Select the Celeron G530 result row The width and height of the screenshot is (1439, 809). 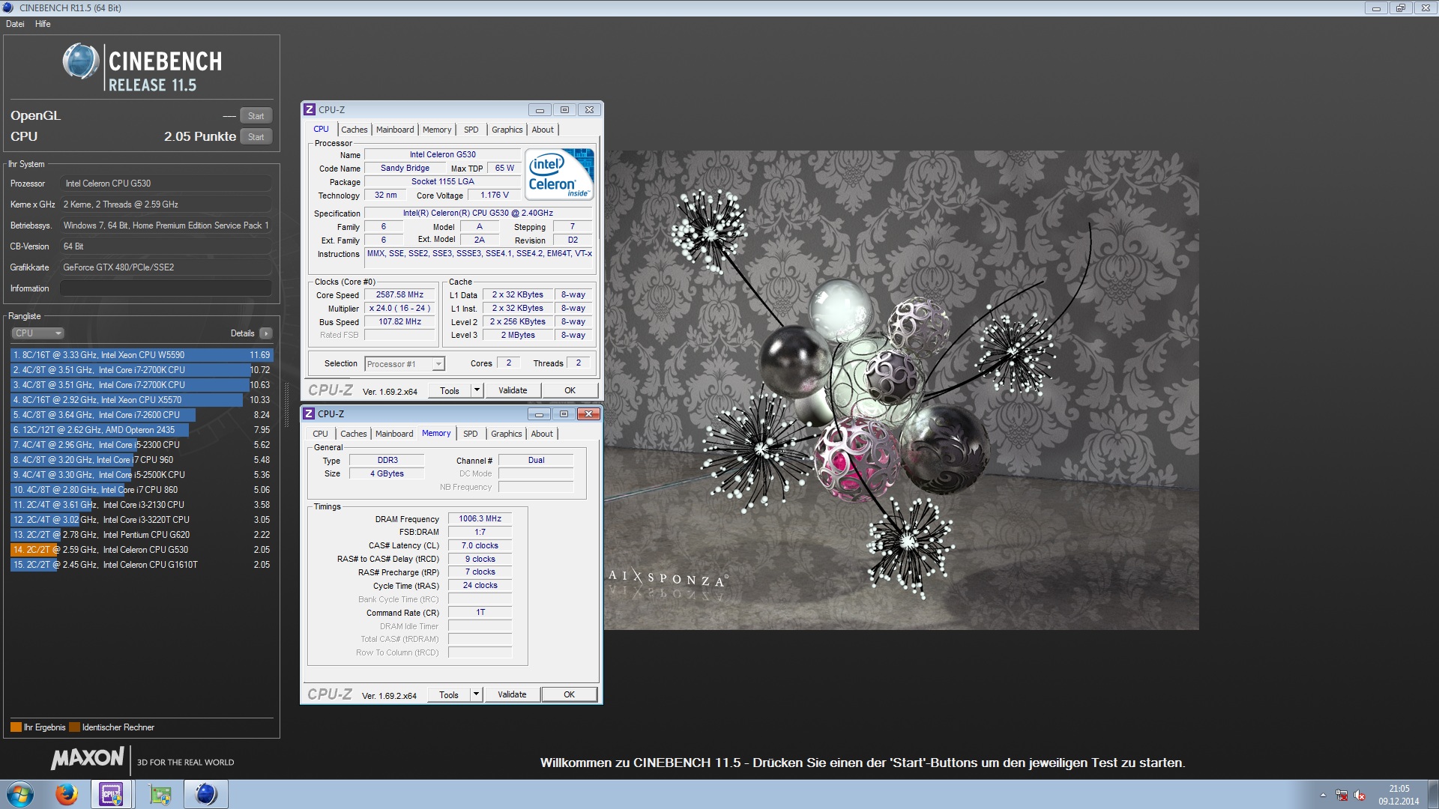click(x=142, y=550)
